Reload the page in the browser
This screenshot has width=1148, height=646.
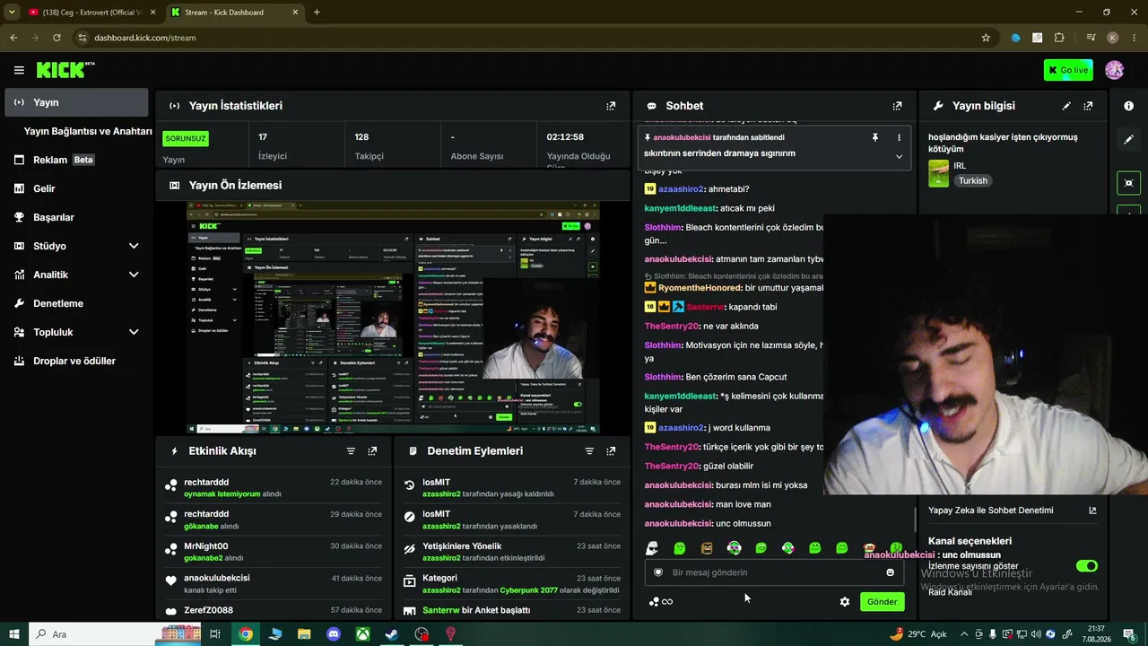pos(57,38)
